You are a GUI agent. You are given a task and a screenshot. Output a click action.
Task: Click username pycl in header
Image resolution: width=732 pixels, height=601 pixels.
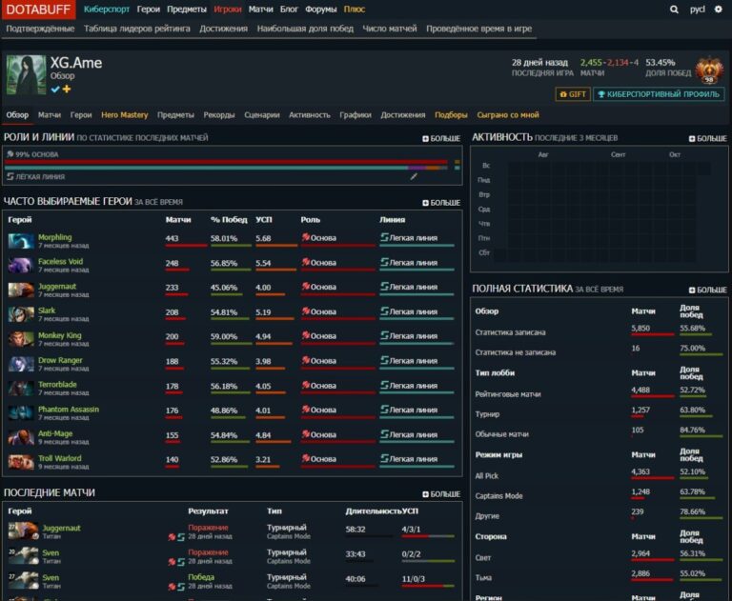pos(697,10)
